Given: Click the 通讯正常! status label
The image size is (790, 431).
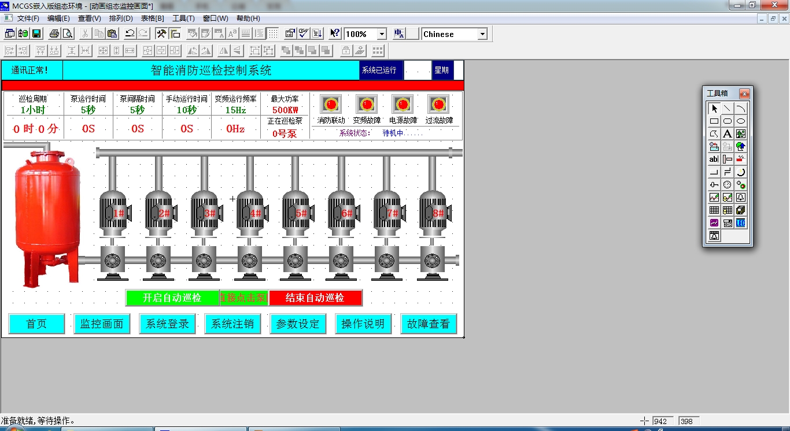Looking at the screenshot, I should [x=31, y=70].
